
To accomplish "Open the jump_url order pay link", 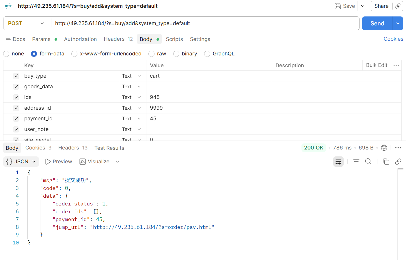I will tap(152, 227).
